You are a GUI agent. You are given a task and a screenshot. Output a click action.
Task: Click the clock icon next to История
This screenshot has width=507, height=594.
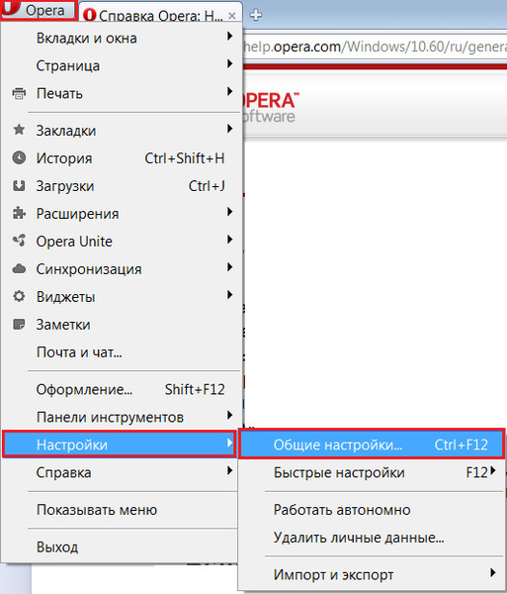(19, 158)
